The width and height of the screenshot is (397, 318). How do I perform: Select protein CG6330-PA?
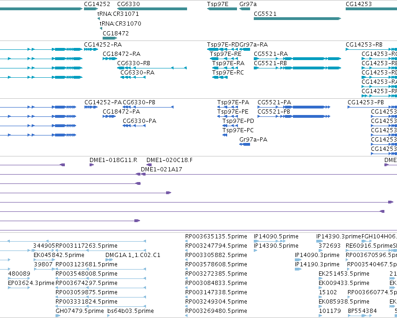coord(139,121)
